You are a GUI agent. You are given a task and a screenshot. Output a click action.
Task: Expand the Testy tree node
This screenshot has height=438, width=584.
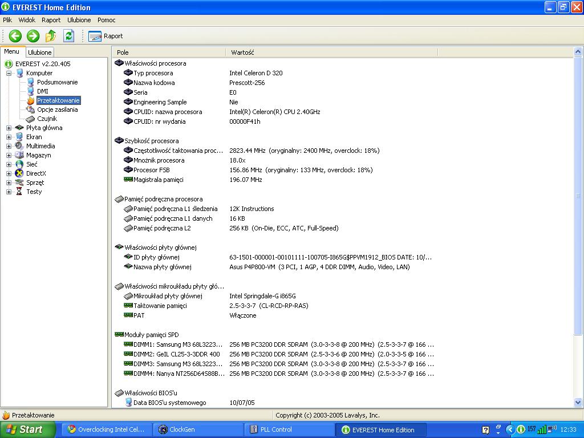(x=9, y=192)
